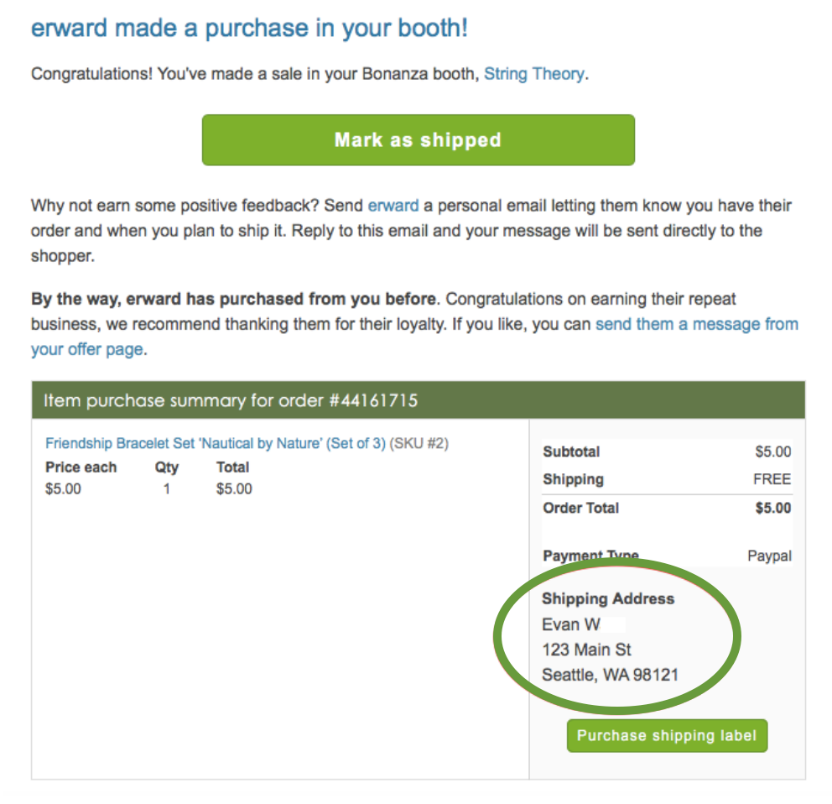This screenshot has height=804, width=832.
Task: Click the bold 'erward has purchased from you before' text
Action: (x=281, y=299)
